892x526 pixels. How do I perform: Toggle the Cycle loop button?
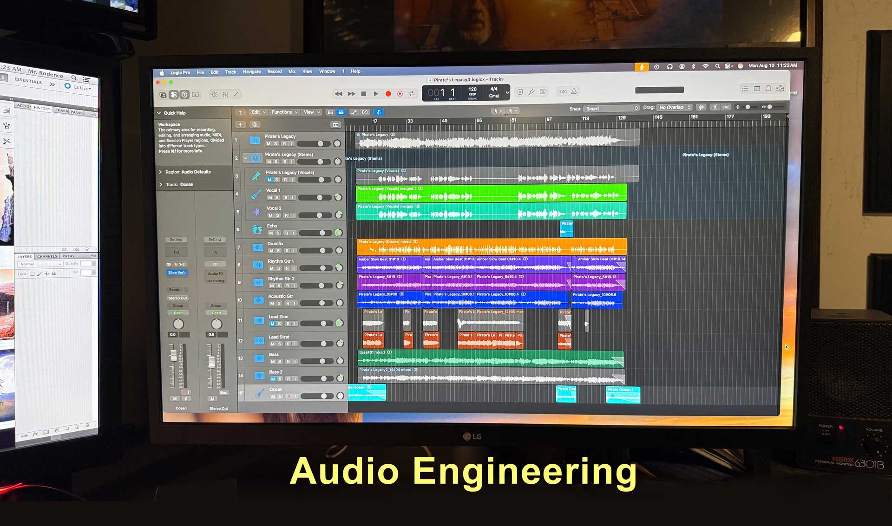click(412, 94)
